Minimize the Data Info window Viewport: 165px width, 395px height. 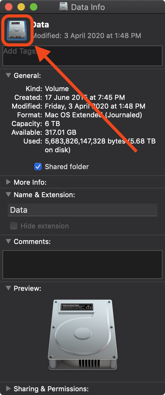pyautogui.click(x=21, y=7)
